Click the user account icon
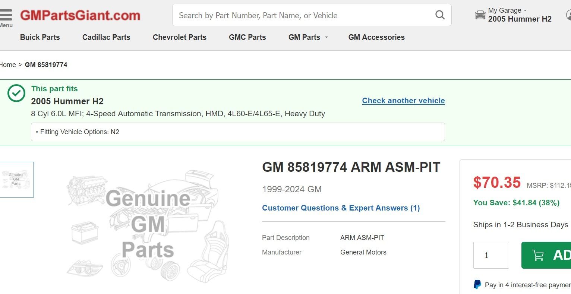 point(569,15)
